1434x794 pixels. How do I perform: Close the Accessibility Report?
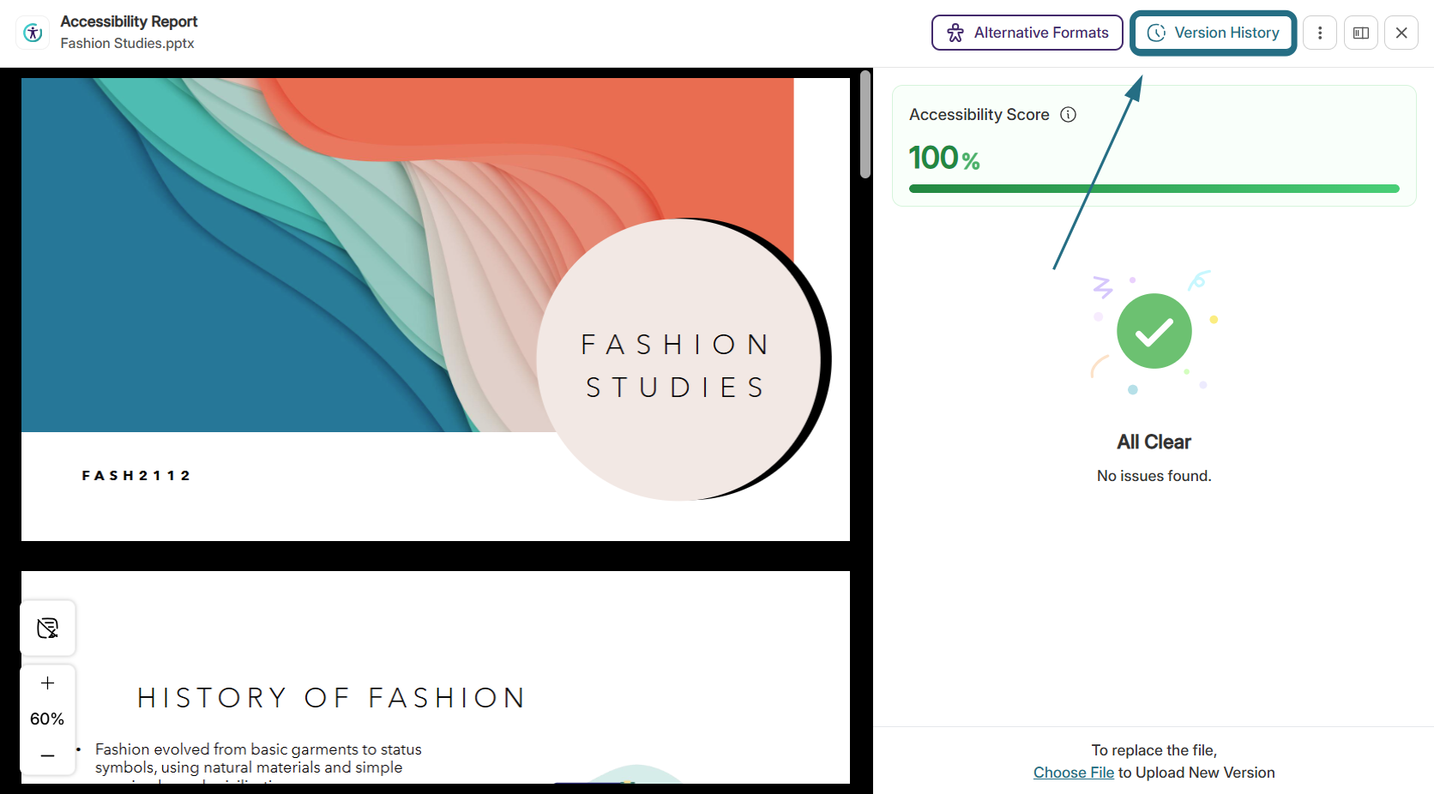pyautogui.click(x=1401, y=33)
